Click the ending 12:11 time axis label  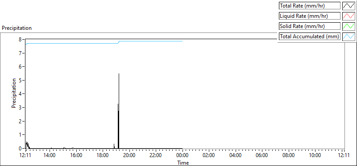(x=344, y=155)
